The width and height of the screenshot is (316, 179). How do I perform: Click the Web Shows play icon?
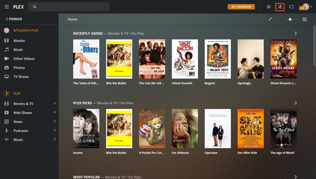point(6,113)
